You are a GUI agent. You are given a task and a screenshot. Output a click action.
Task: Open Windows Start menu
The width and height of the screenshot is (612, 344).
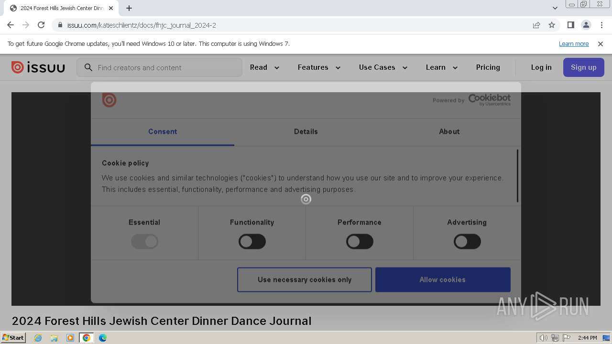click(x=13, y=337)
